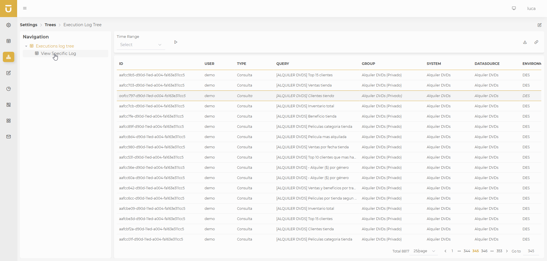Click the download icon above the table
The image size is (547, 261).
525,42
